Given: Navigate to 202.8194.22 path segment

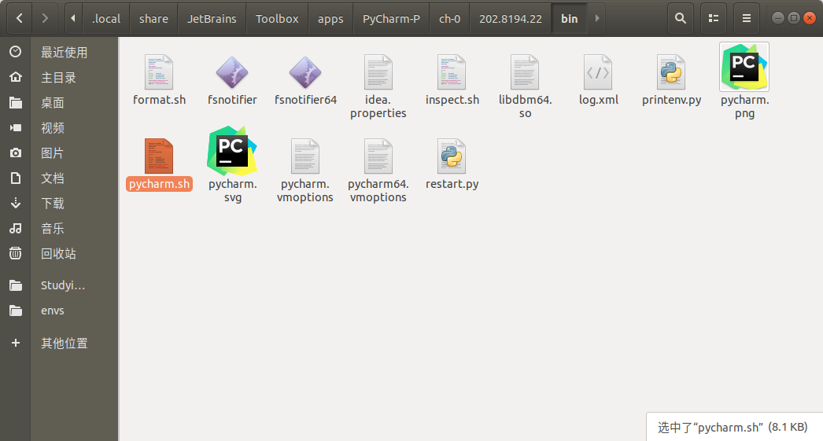Looking at the screenshot, I should [x=511, y=18].
